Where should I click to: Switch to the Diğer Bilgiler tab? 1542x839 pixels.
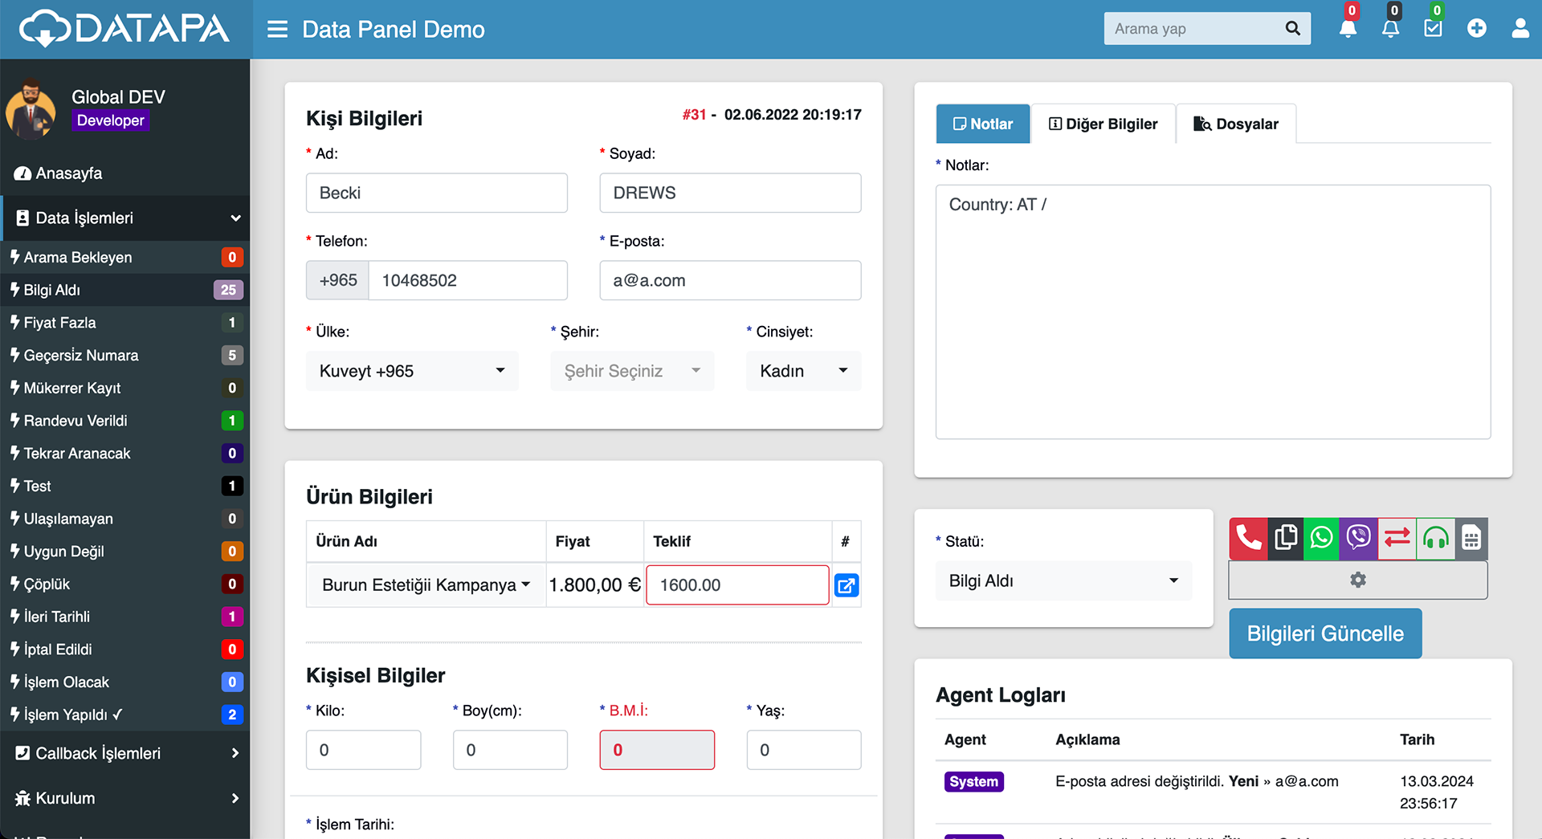pyautogui.click(x=1103, y=124)
